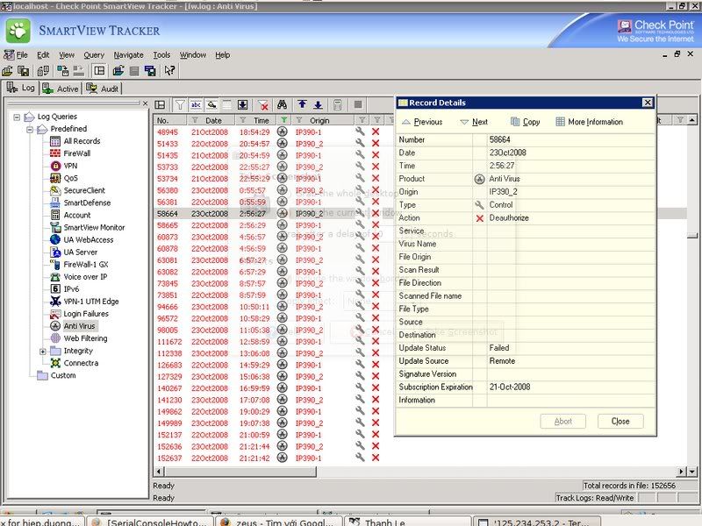Click the Time column header

tap(256, 120)
